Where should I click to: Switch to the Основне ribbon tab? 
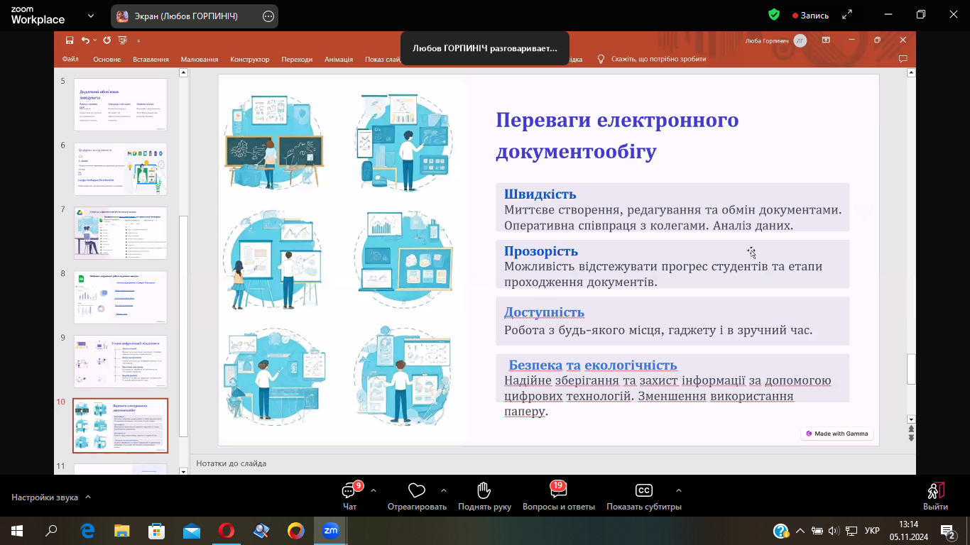(x=107, y=60)
